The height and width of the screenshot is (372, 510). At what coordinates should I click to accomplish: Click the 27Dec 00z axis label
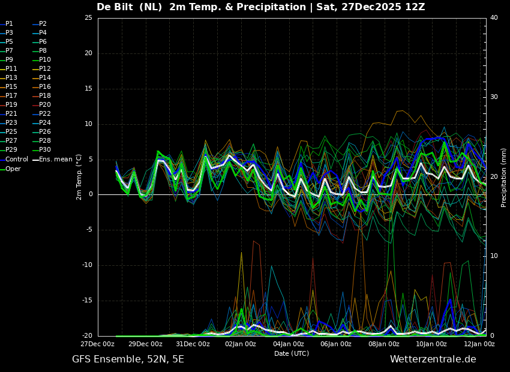click(x=98, y=344)
